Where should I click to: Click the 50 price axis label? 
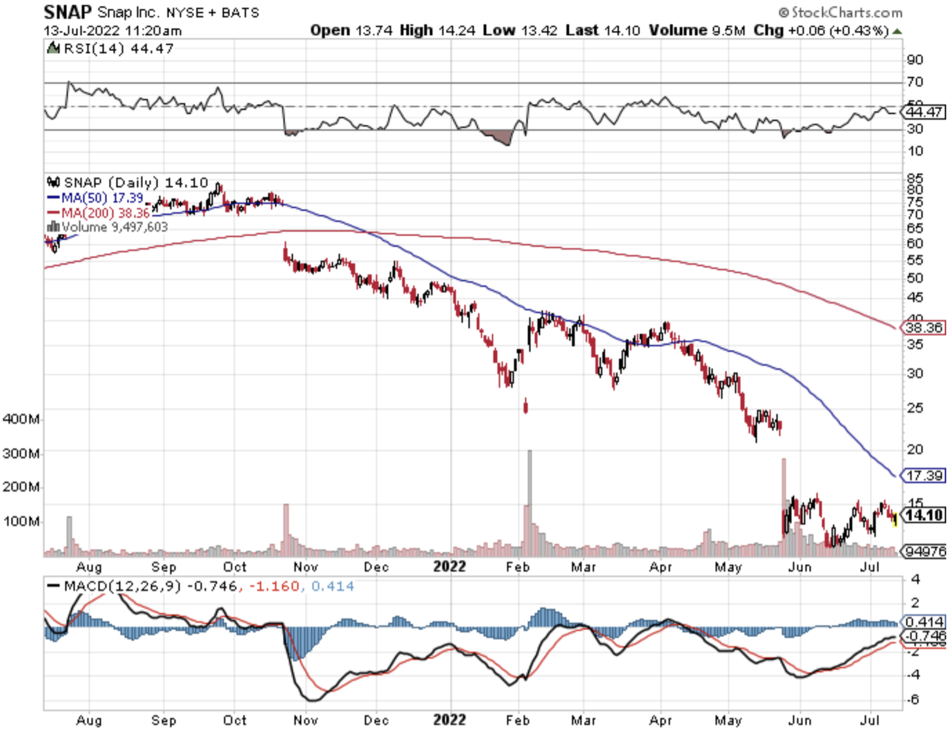click(x=915, y=278)
